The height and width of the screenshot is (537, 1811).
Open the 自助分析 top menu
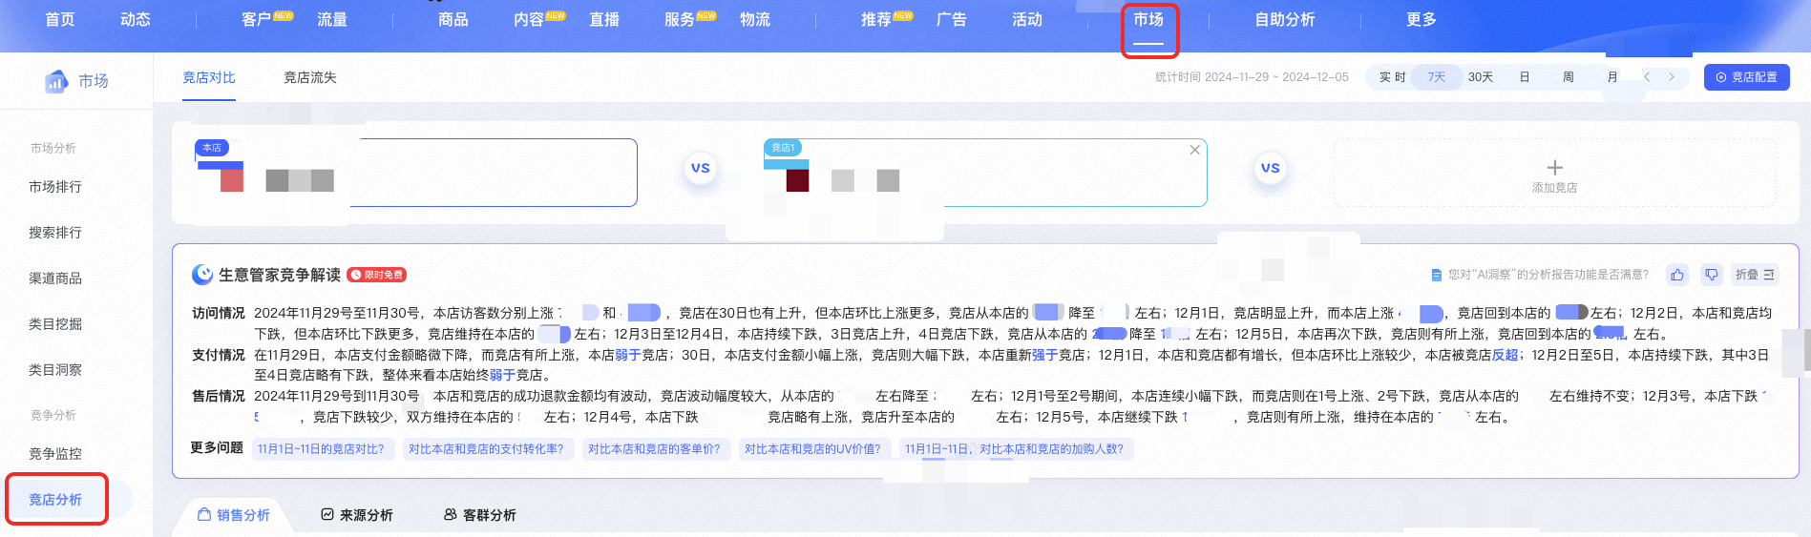tap(1285, 19)
